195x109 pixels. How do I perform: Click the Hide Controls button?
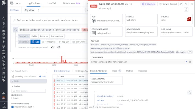pos(62,71)
